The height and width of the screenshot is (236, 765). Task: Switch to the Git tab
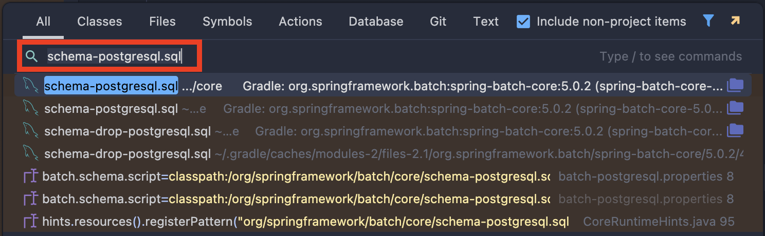(438, 22)
